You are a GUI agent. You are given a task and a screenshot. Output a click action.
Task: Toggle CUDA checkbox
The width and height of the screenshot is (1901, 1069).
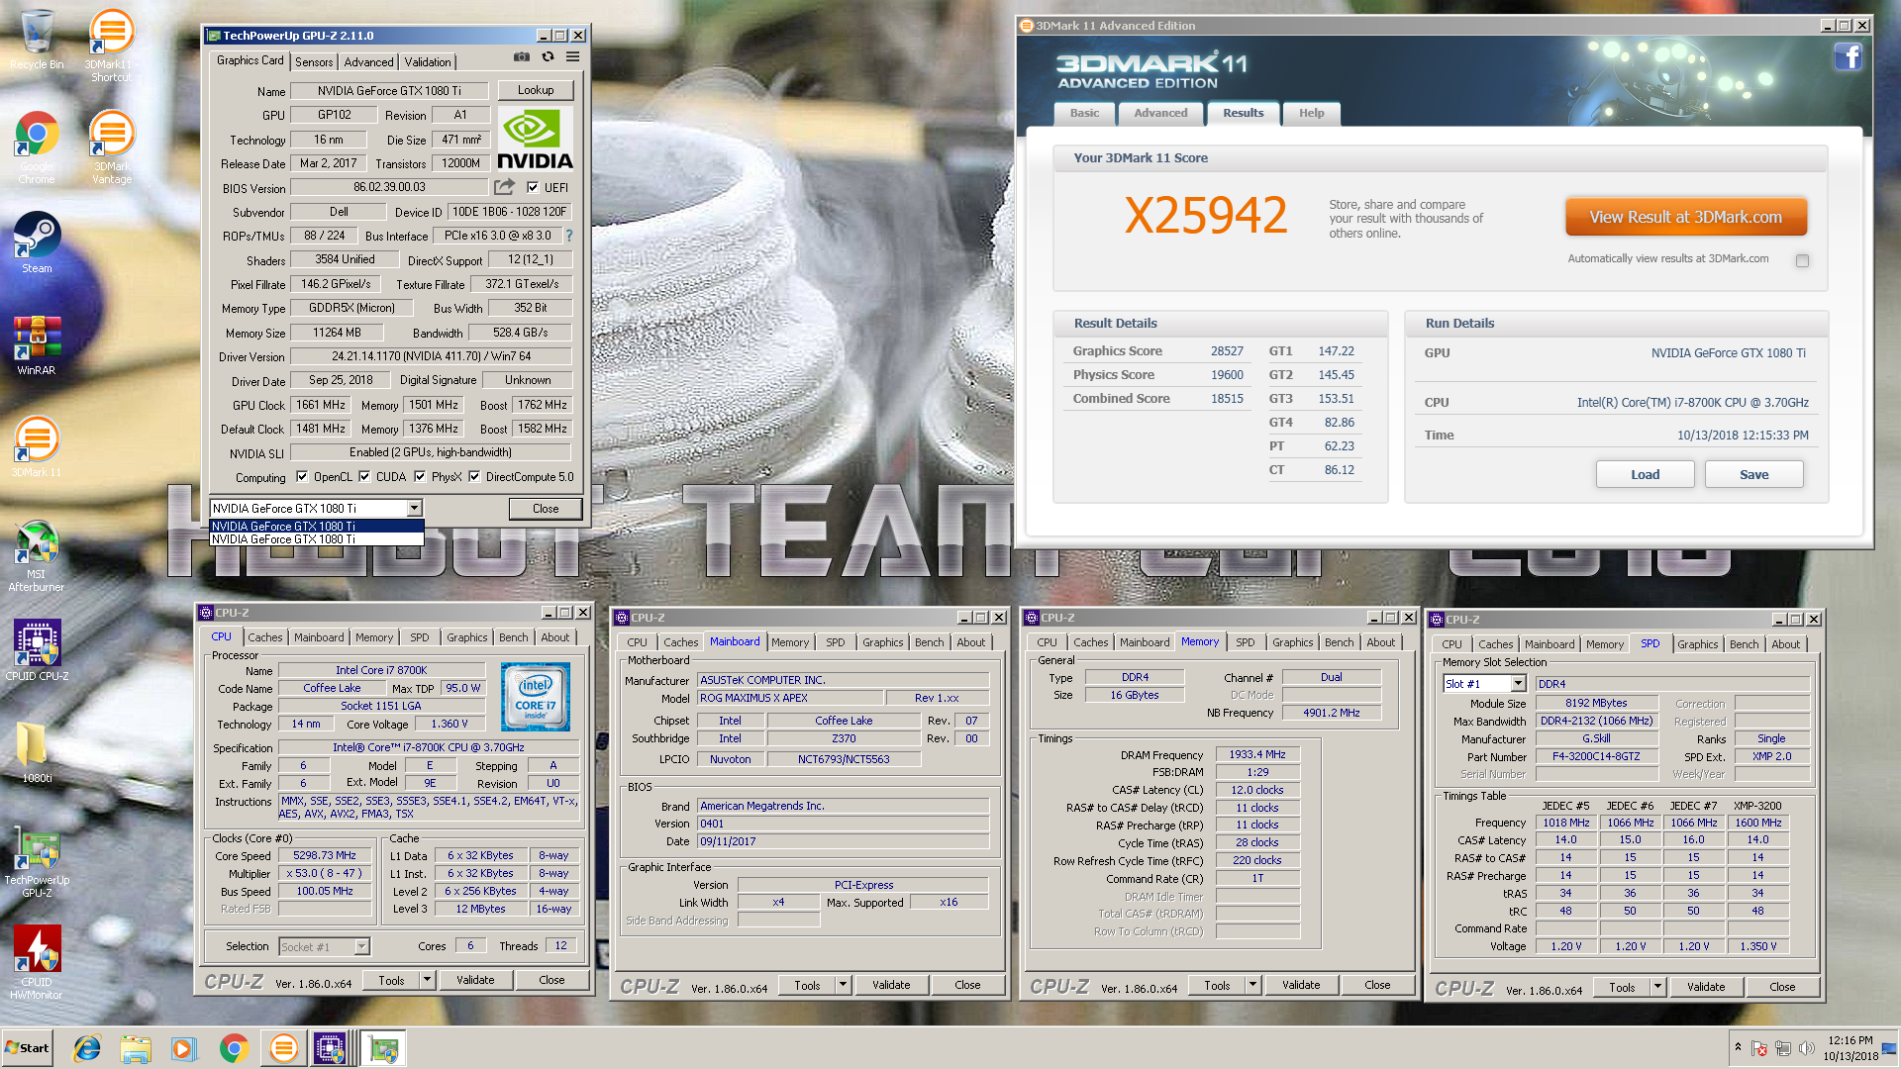pyautogui.click(x=364, y=476)
